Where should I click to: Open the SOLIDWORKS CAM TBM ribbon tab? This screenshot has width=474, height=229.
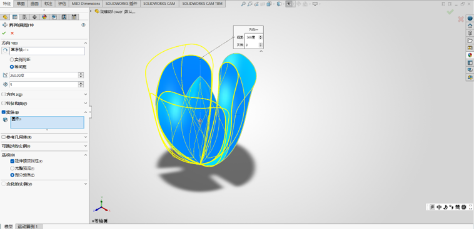click(x=201, y=4)
